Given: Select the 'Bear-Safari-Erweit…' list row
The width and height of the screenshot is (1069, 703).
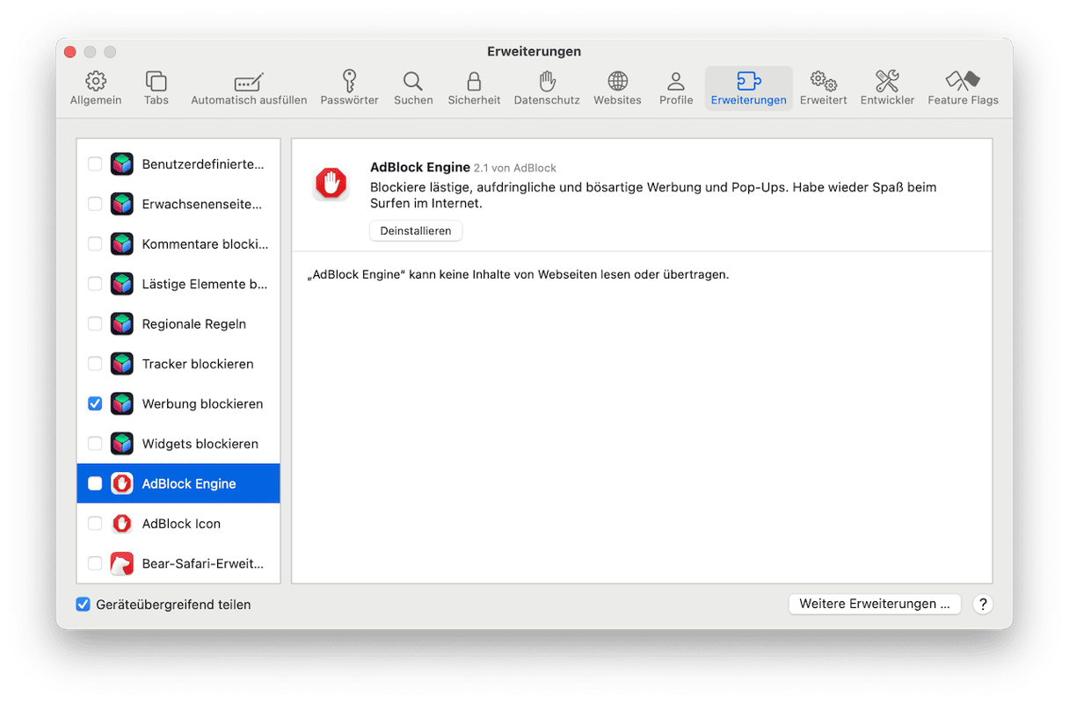Looking at the screenshot, I should pos(178,563).
